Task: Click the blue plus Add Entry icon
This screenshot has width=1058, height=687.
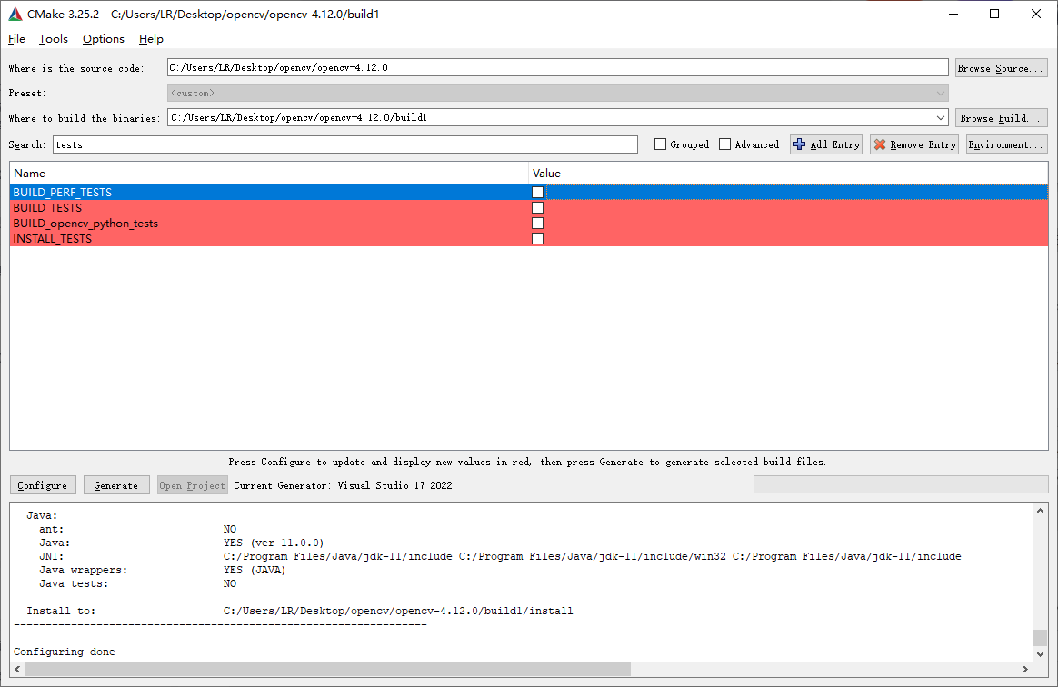Action: coord(800,144)
